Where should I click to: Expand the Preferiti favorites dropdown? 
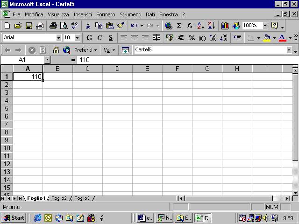[x=85, y=50]
